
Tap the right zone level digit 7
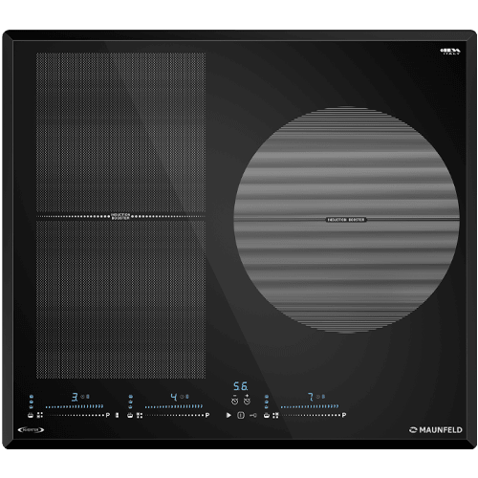click(x=311, y=397)
